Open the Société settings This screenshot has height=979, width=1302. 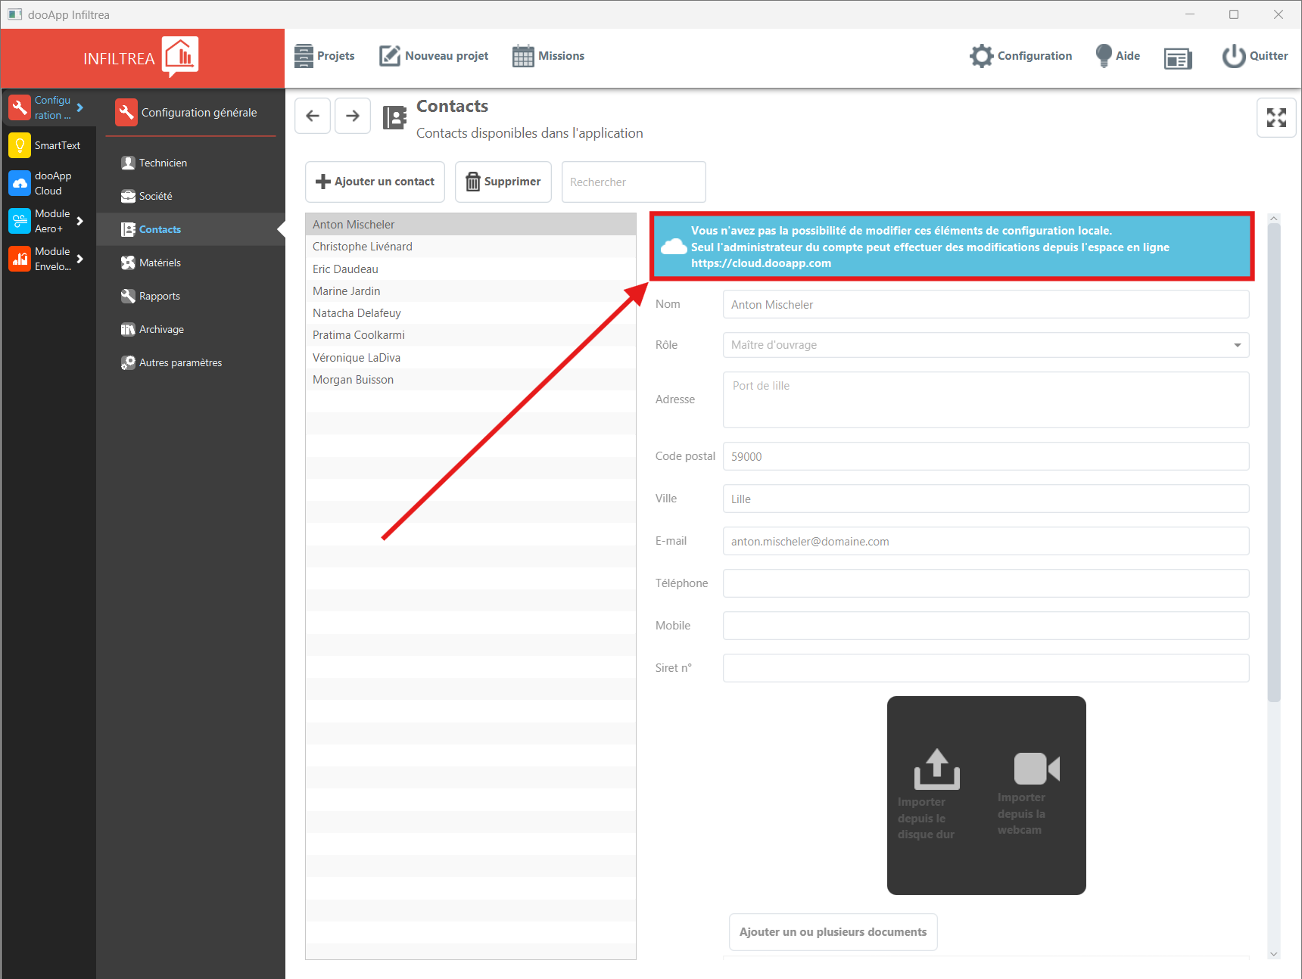tap(190, 196)
